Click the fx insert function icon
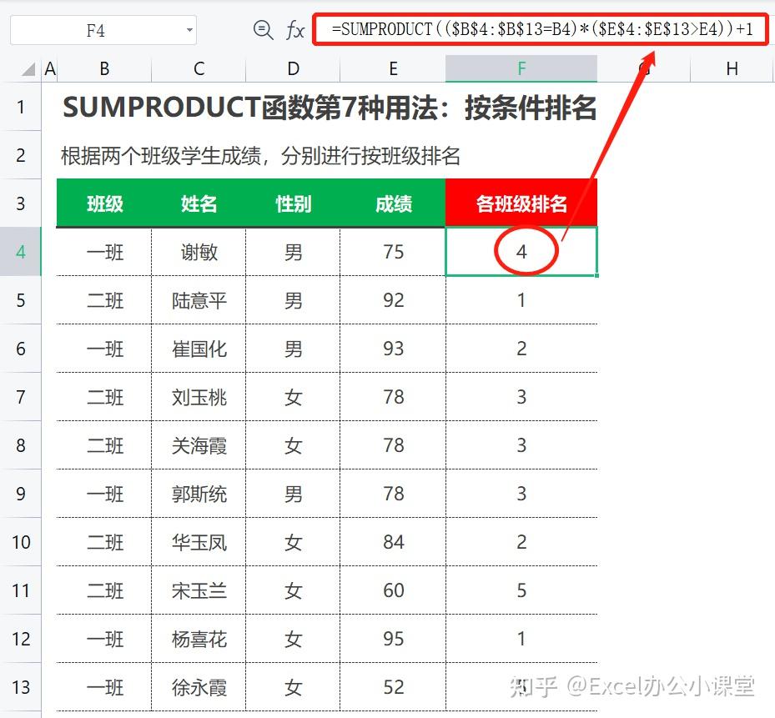This screenshot has width=775, height=718. click(294, 28)
